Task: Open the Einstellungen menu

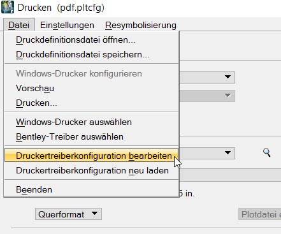Action: [x=67, y=25]
